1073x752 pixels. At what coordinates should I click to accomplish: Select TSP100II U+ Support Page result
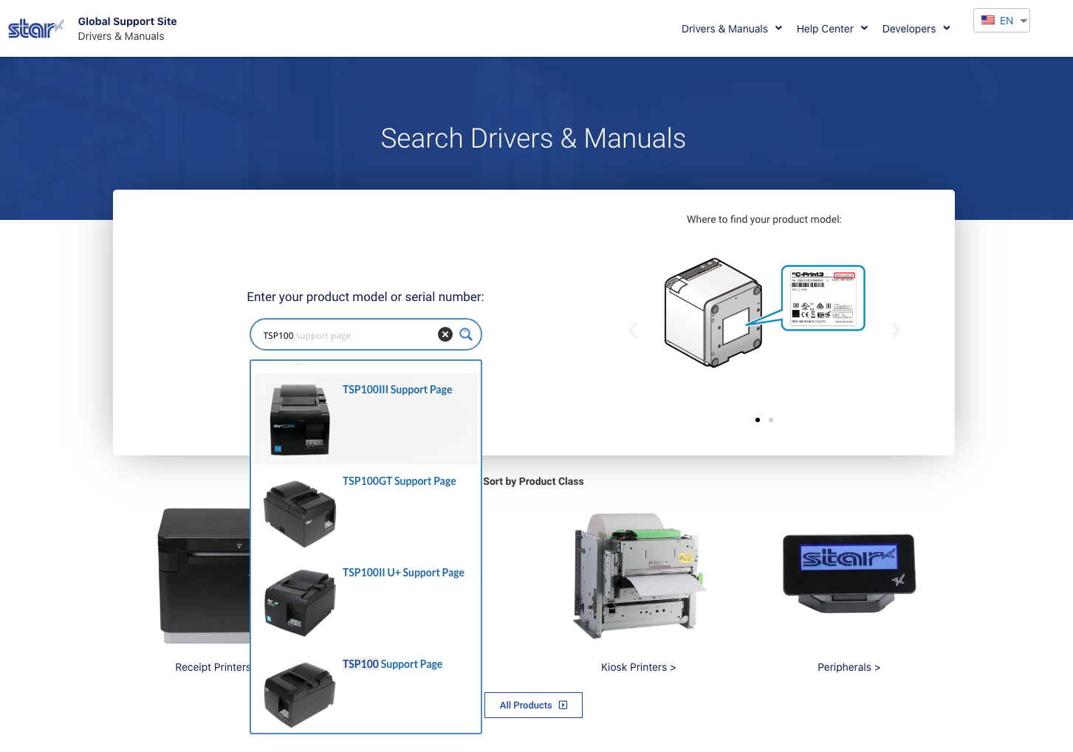pos(403,573)
